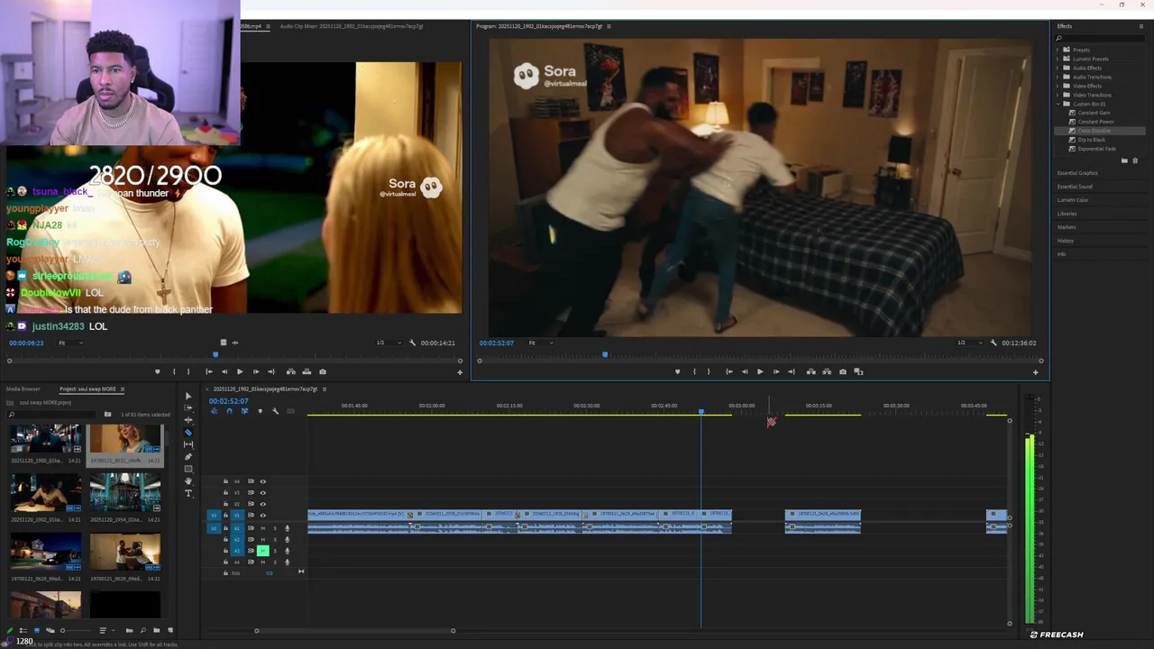Viewport: 1154px width, 649px height.
Task: Select Cross Dissolve effect
Action: (1094, 131)
